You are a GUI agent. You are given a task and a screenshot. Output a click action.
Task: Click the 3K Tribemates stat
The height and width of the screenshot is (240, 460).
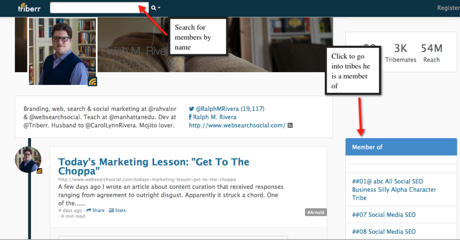[400, 53]
